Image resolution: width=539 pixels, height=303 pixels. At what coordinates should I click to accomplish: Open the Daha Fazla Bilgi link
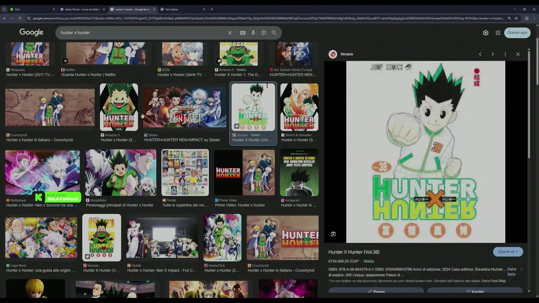click(494, 281)
